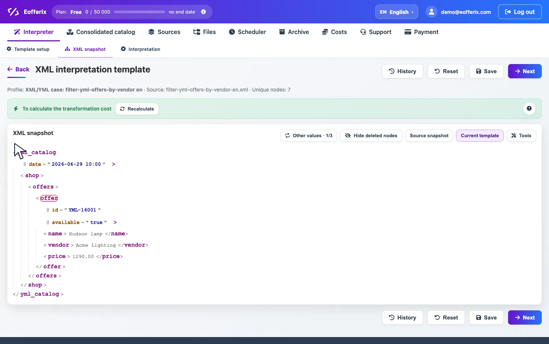
Task: Open the Tools menu
Action: (521, 135)
